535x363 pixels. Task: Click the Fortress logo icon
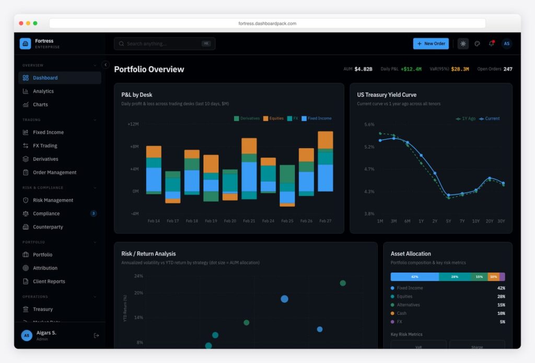(x=25, y=44)
